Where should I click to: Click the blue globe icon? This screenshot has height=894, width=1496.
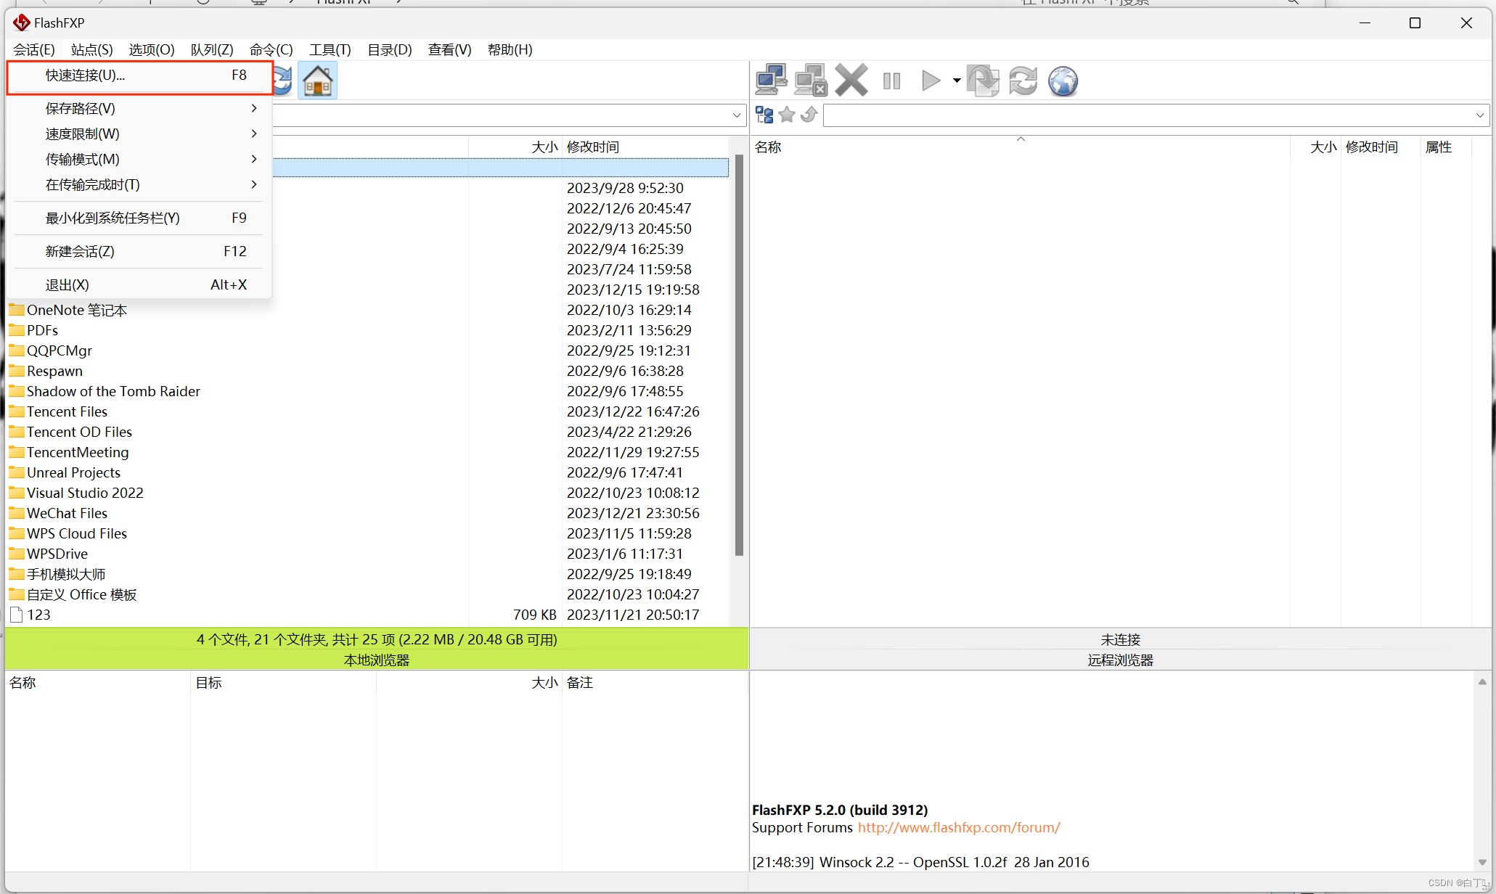click(1063, 81)
